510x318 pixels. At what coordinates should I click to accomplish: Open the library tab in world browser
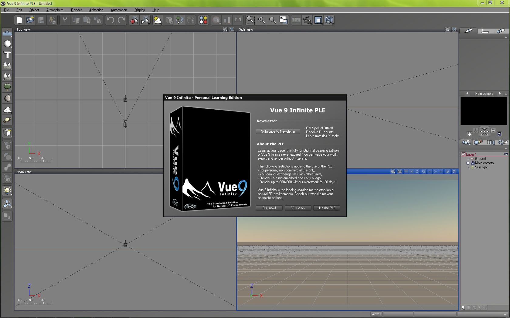491,142
